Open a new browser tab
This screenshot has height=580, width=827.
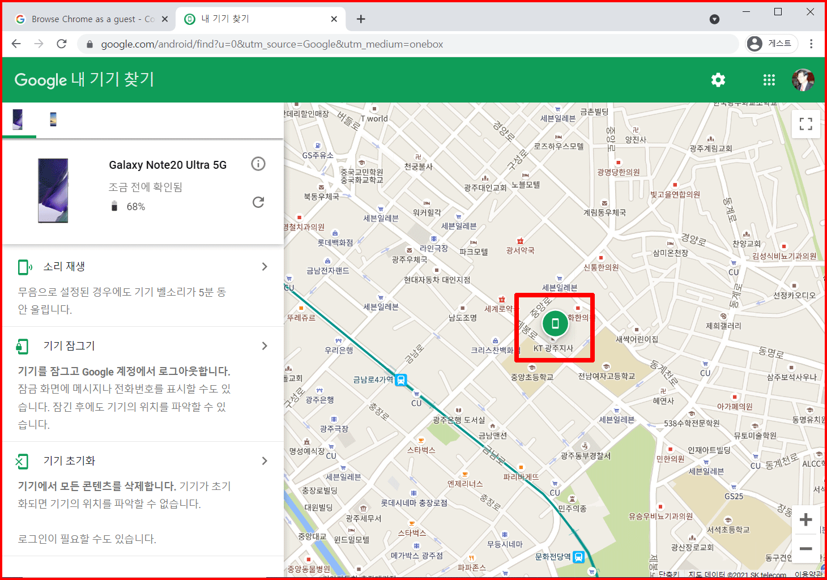361,19
